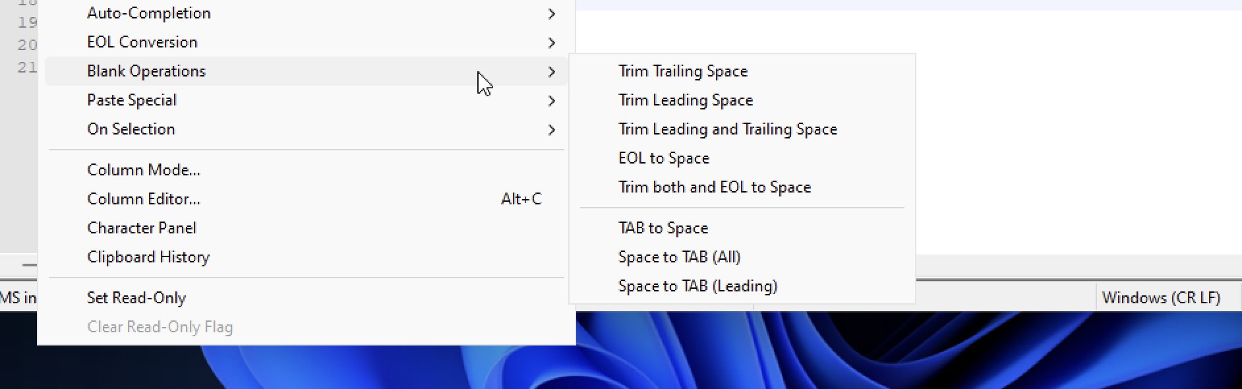
Task: Open the On Selection submenu
Action: 131,129
